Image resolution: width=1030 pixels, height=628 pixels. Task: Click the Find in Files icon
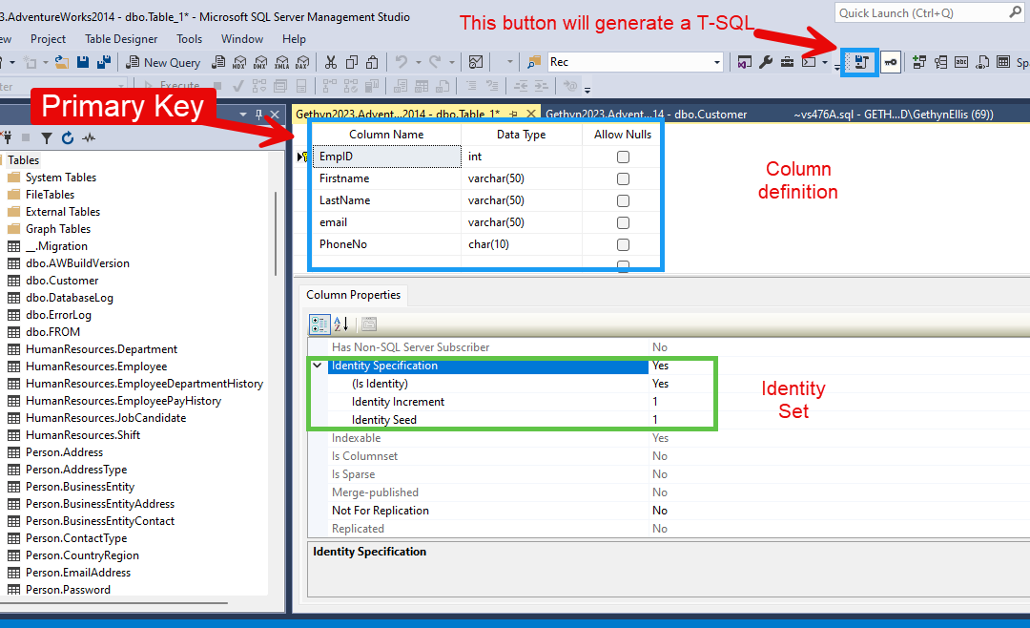[534, 62]
